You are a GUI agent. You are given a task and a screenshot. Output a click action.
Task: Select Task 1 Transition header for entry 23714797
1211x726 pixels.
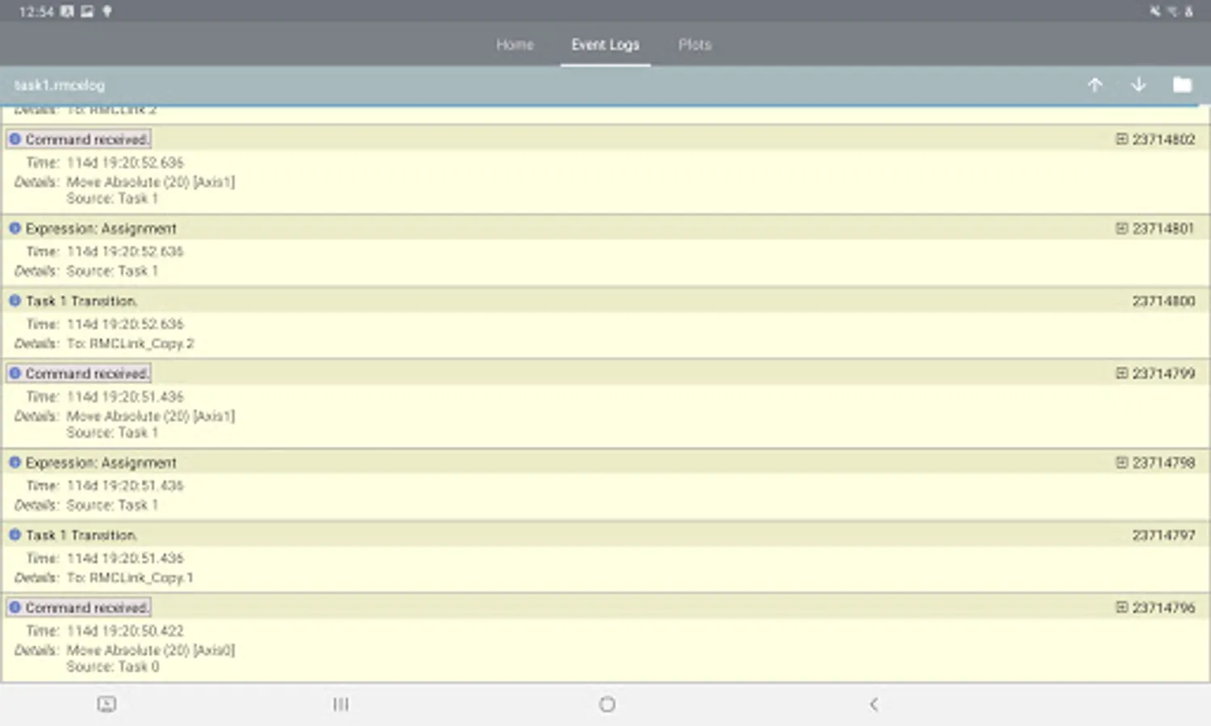coord(81,535)
